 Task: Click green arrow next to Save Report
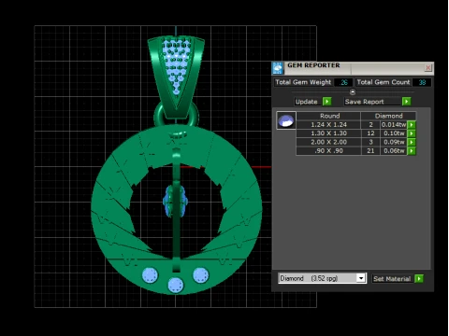point(406,102)
